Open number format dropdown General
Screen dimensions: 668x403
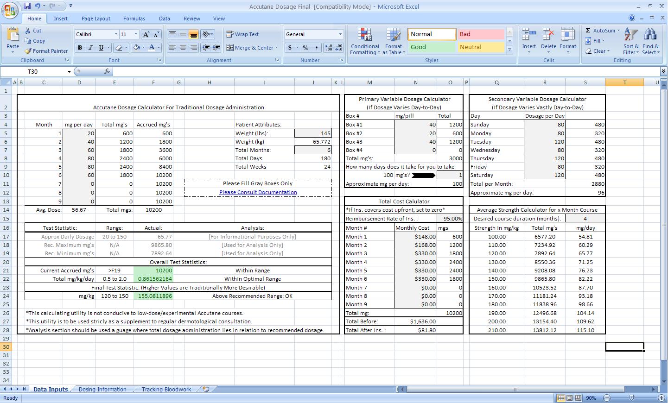[340, 34]
